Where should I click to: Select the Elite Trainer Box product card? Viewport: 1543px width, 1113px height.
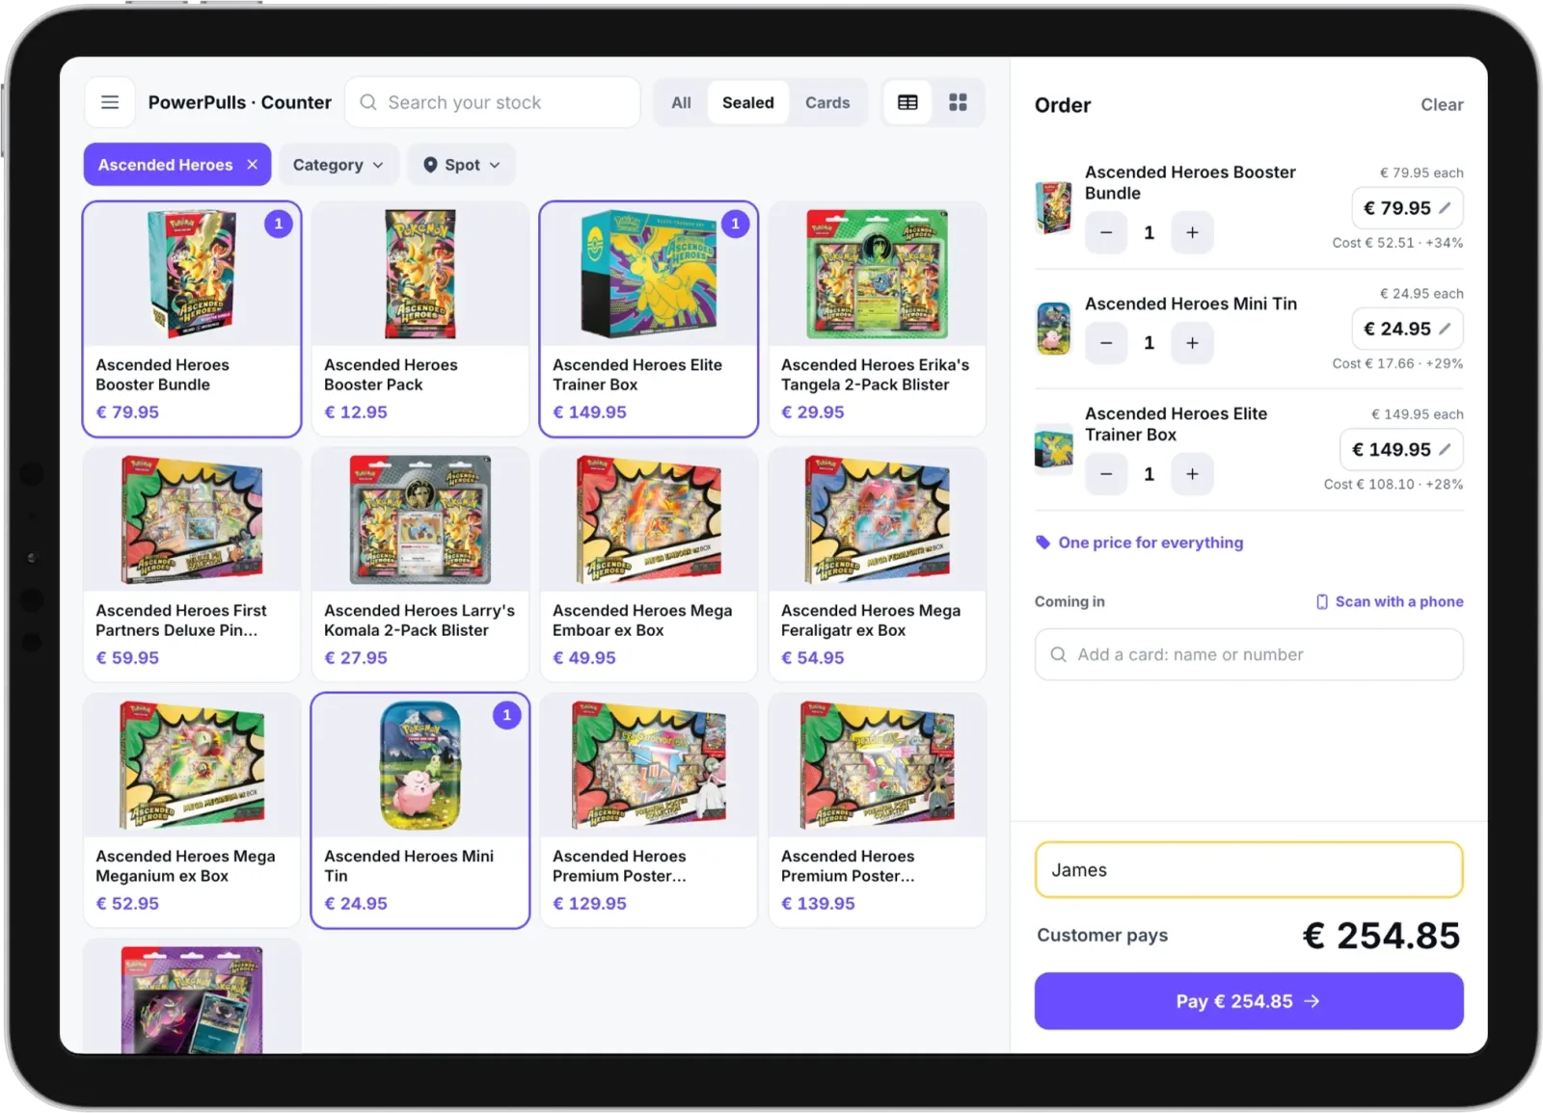click(649, 319)
